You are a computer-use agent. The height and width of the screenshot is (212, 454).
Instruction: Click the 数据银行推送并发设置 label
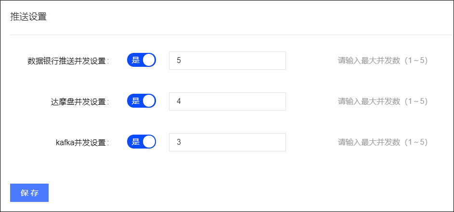[68, 61]
